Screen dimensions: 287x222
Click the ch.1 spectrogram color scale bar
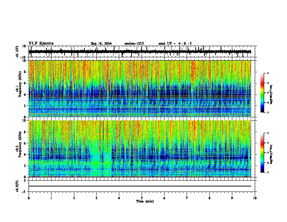tap(262, 93)
